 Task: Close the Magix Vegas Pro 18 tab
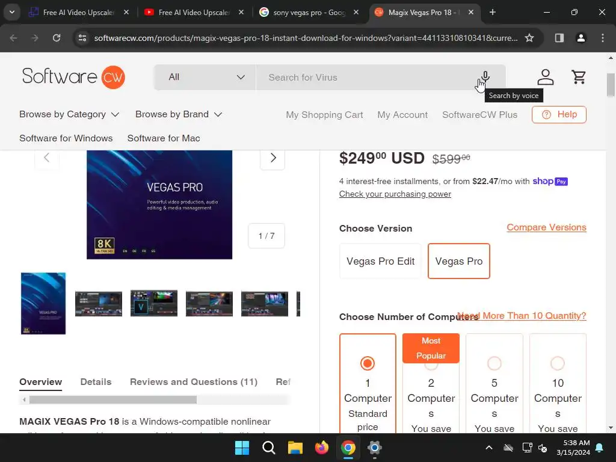pyautogui.click(x=471, y=12)
